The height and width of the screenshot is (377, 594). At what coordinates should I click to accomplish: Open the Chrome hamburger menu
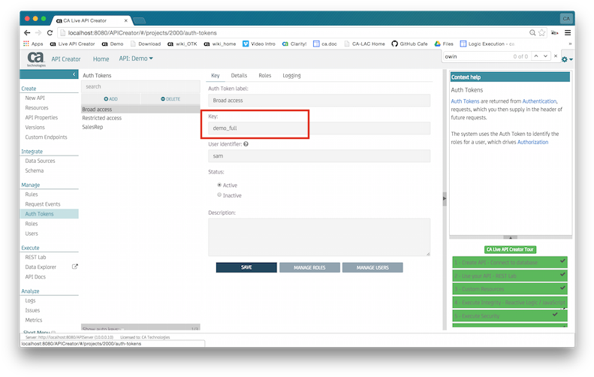[x=568, y=33]
